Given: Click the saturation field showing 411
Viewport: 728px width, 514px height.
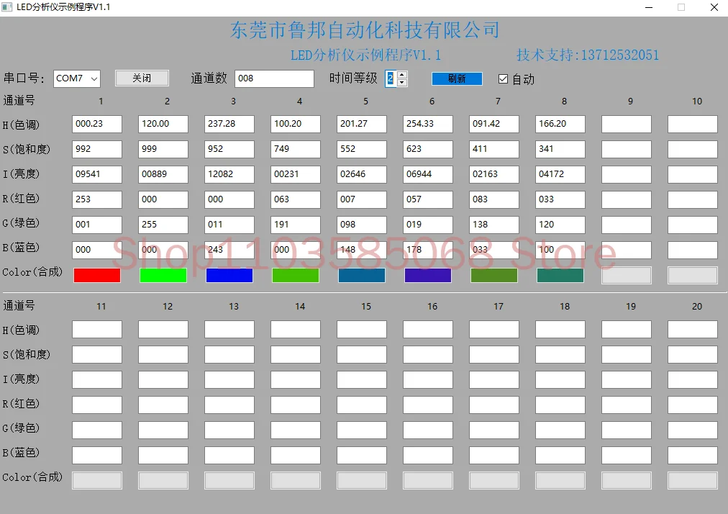Looking at the screenshot, I should point(494,149).
